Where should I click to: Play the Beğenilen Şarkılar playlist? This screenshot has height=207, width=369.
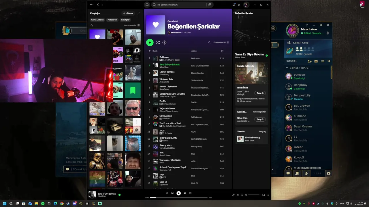tap(150, 43)
